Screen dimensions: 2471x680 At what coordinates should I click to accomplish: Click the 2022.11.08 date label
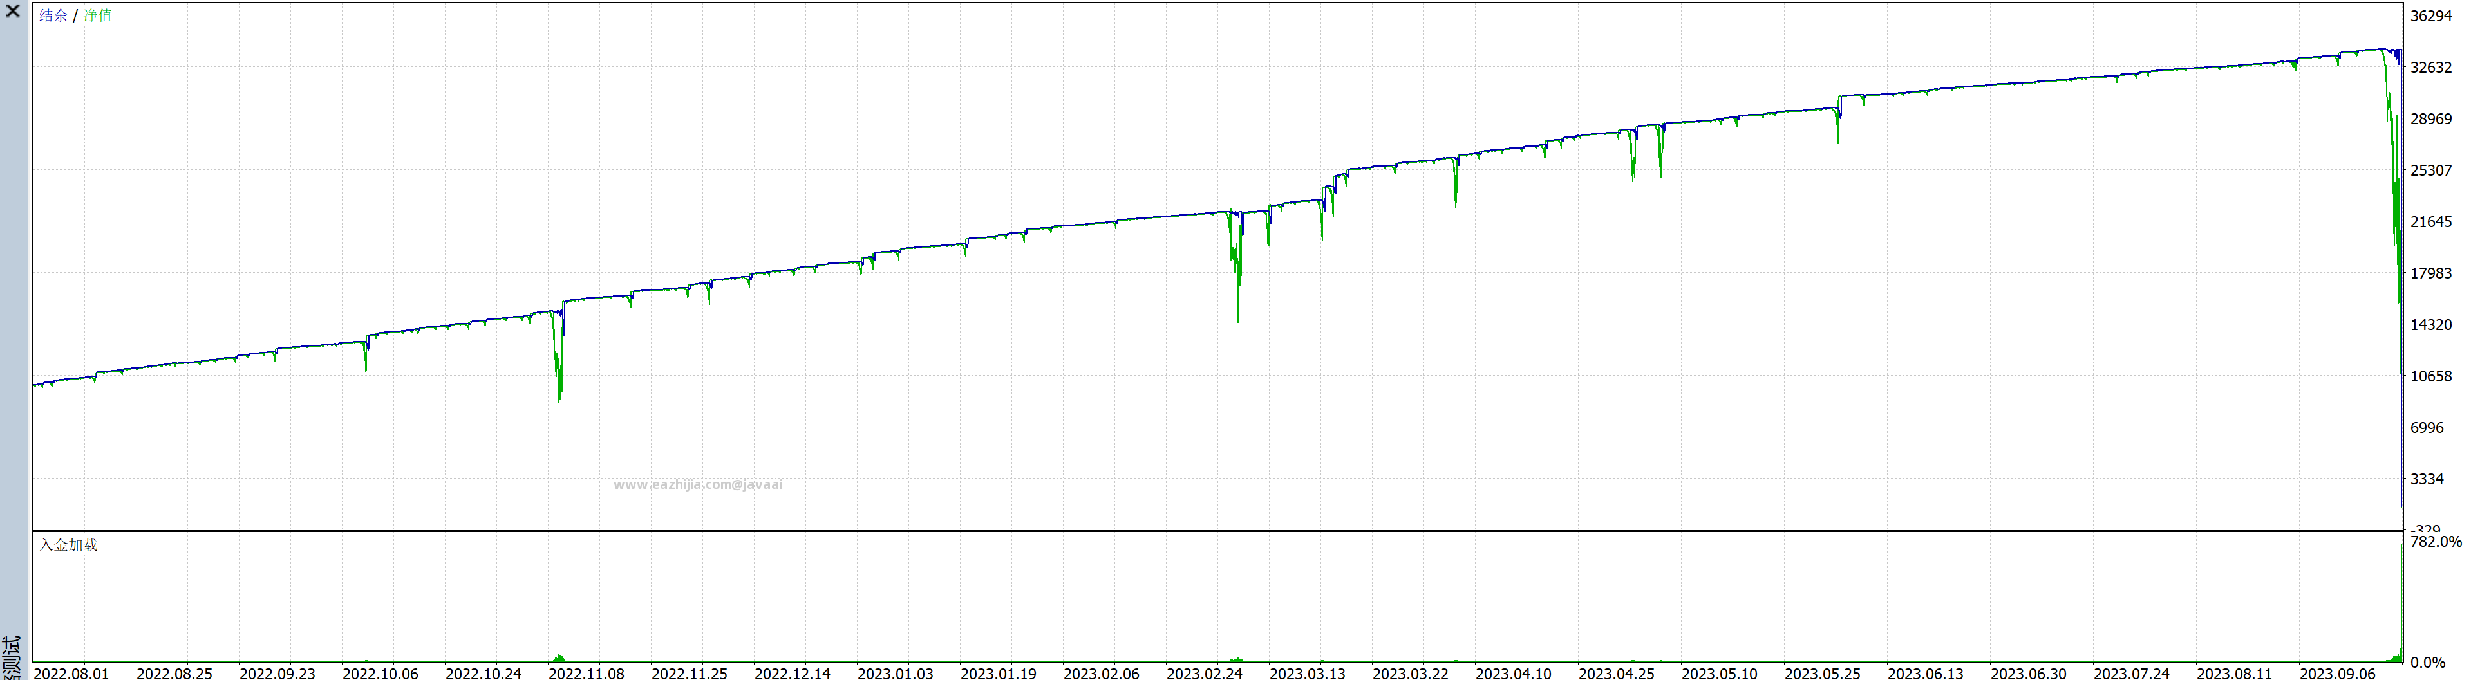tap(586, 674)
